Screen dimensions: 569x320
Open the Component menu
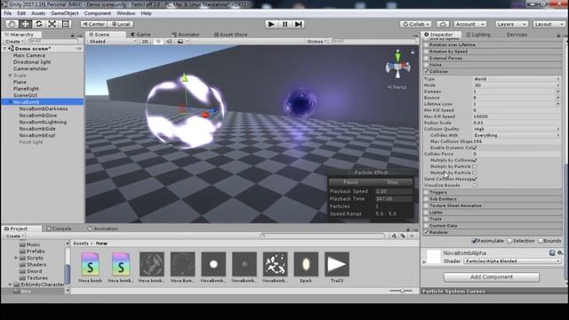click(98, 13)
